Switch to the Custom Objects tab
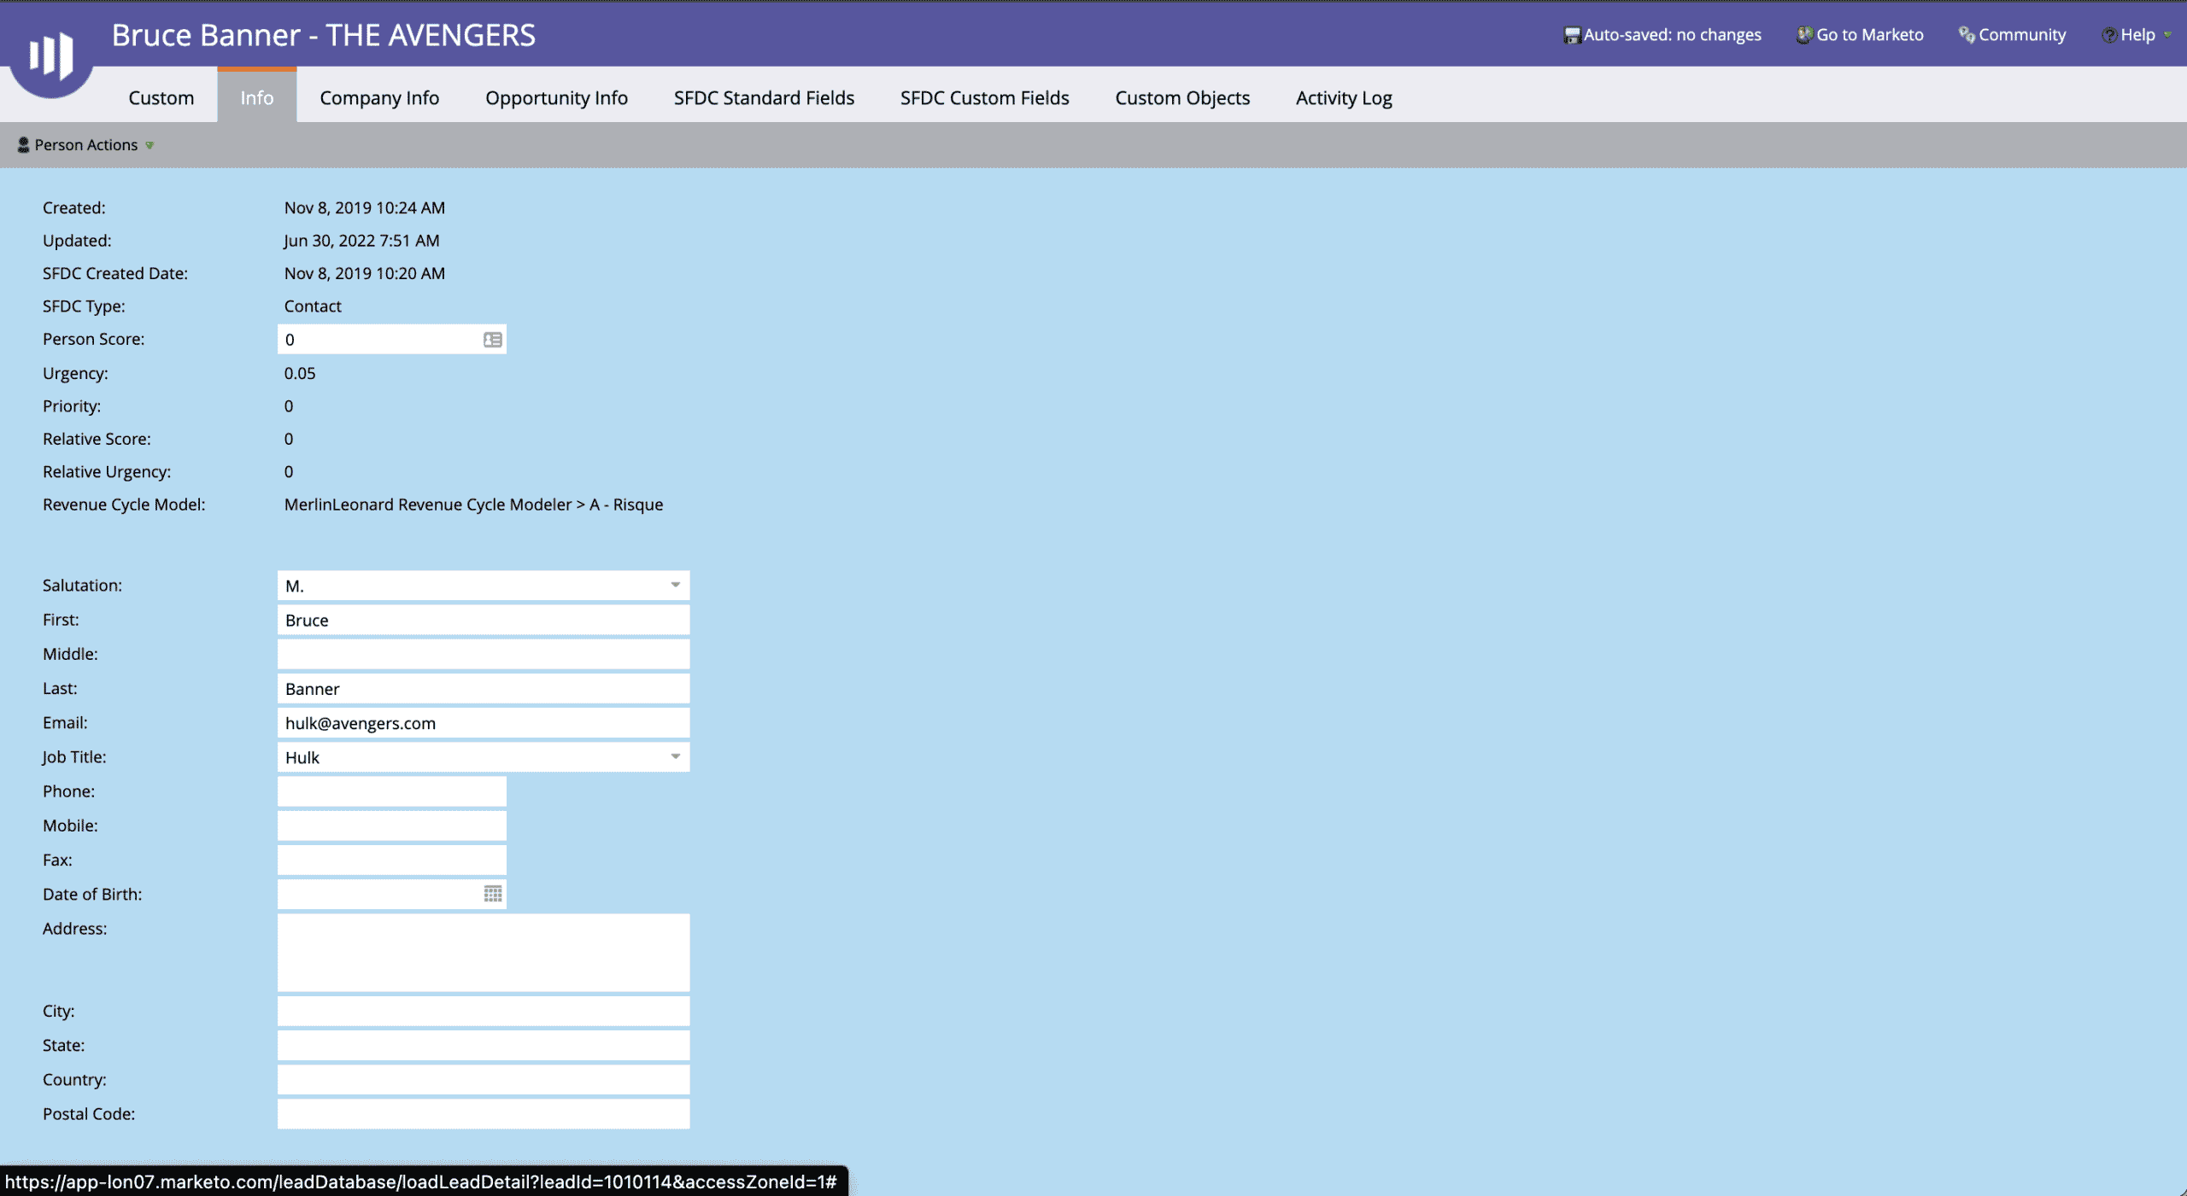 tap(1182, 98)
